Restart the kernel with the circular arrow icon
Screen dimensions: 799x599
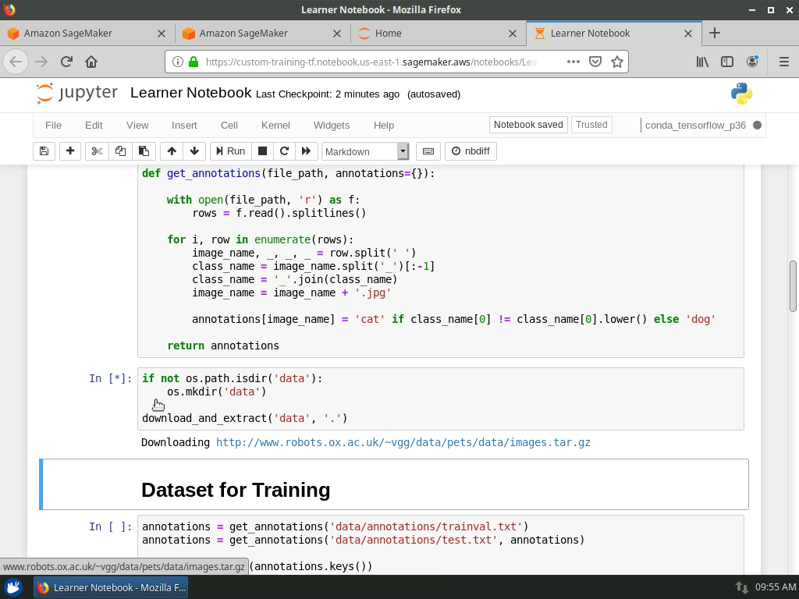[x=284, y=151]
